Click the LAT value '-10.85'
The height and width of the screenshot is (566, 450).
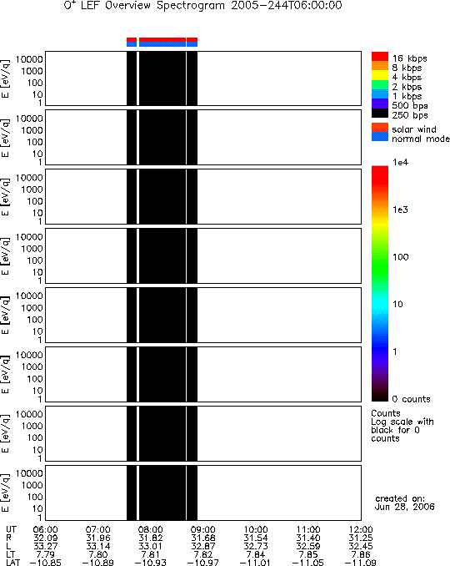pyautogui.click(x=45, y=563)
